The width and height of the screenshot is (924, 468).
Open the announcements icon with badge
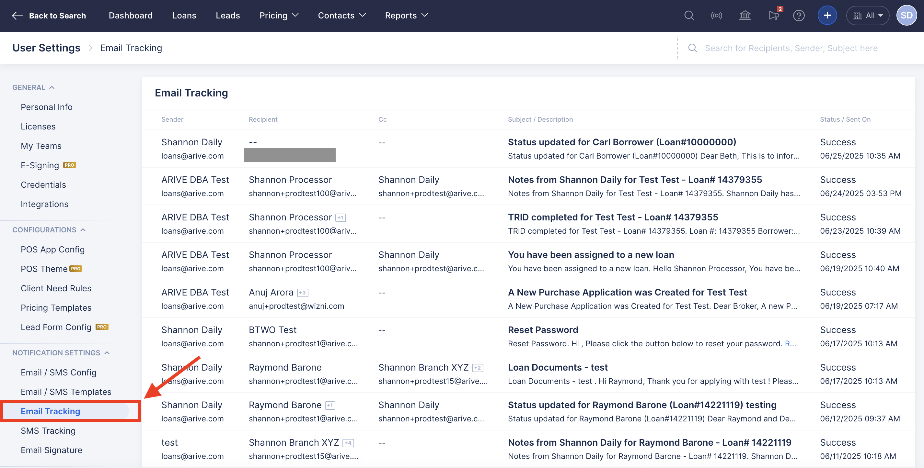773,16
